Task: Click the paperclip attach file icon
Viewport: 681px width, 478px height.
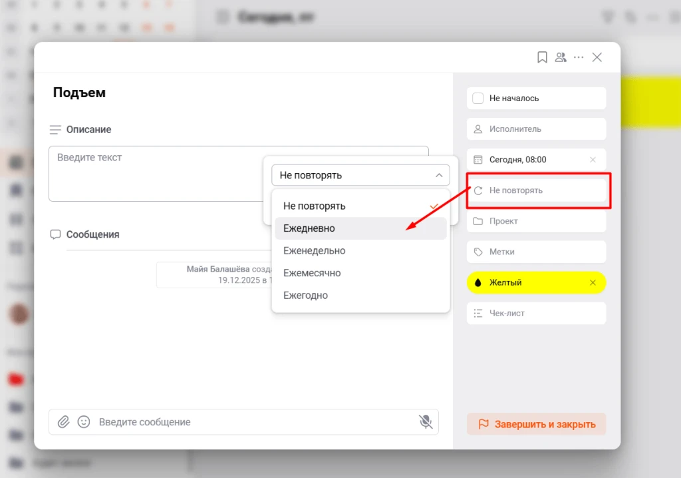Action: coord(63,421)
